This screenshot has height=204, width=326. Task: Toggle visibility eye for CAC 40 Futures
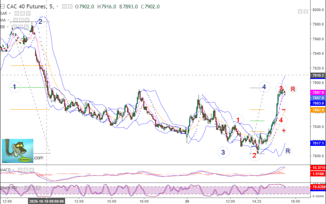64,7
